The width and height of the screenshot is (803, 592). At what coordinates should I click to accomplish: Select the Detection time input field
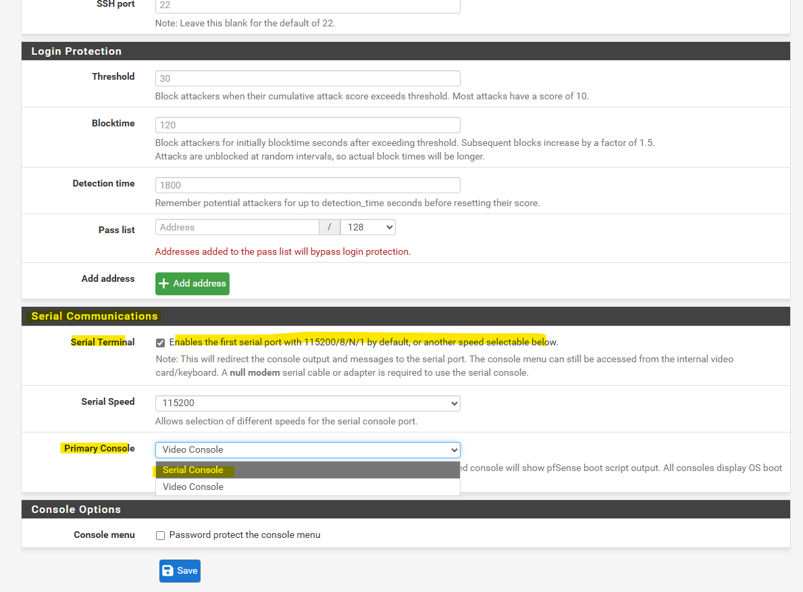pyautogui.click(x=308, y=185)
